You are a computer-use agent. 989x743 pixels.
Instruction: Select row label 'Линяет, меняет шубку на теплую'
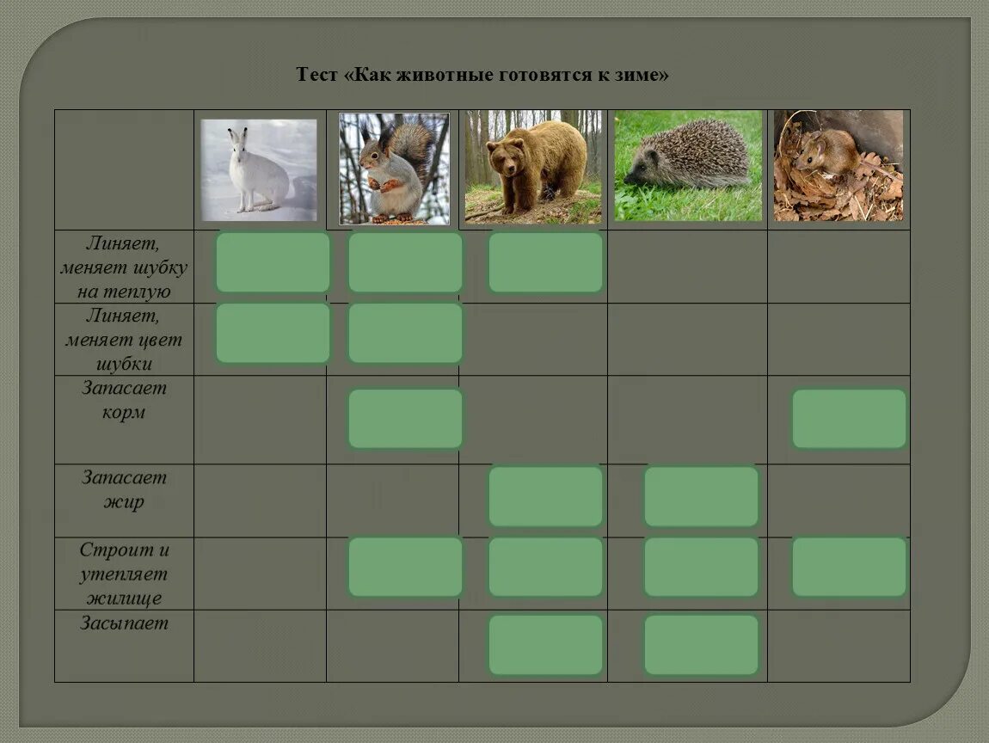[x=124, y=267]
